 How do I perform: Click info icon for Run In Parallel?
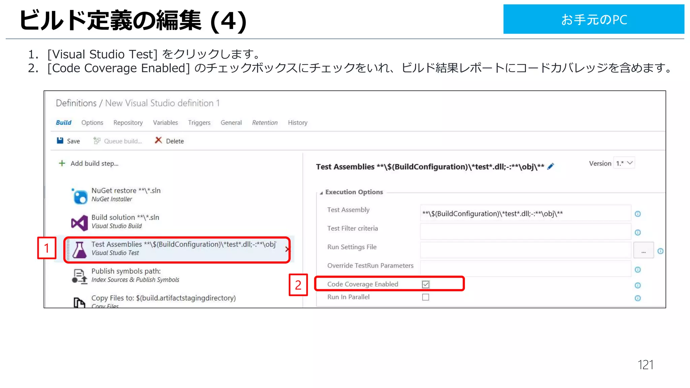[x=638, y=298]
